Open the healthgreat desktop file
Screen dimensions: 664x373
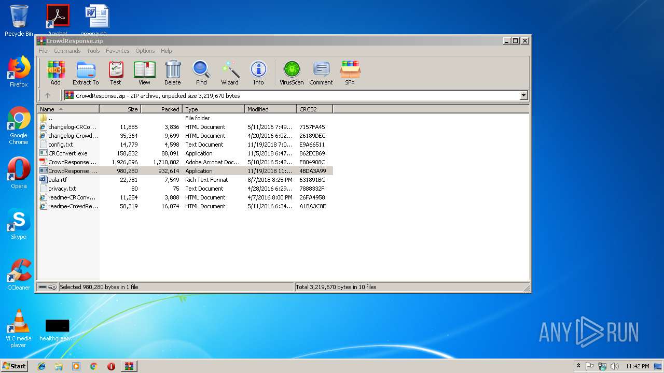click(x=57, y=330)
